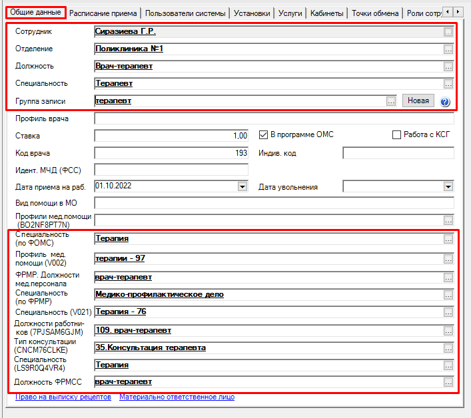Open lookup for Тип консультации (CNCM76CLKE)
This screenshot has width=471, height=418.
tap(448, 348)
